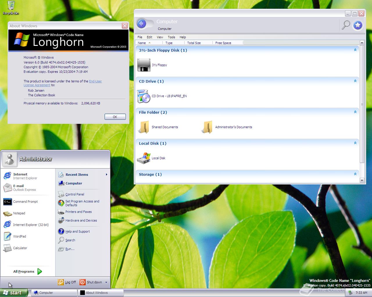This screenshot has width=372, height=297.
Task: Open the Edit menu
Action: [149, 37]
